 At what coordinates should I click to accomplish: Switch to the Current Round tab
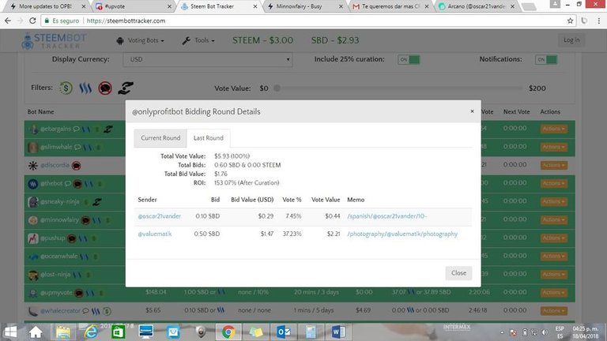160,138
